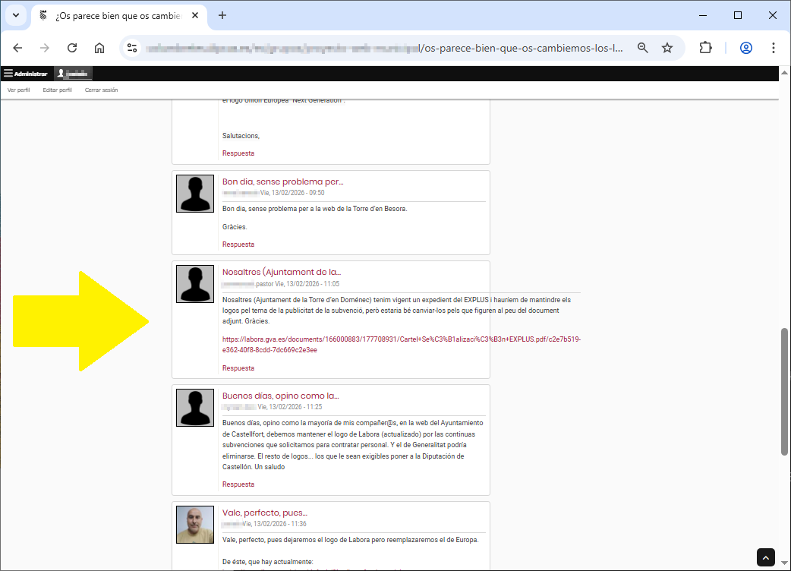Screen dimensions: 791x571
Task: Click avatar of the 'Buenos días, opino' comment
Action: pos(195,408)
